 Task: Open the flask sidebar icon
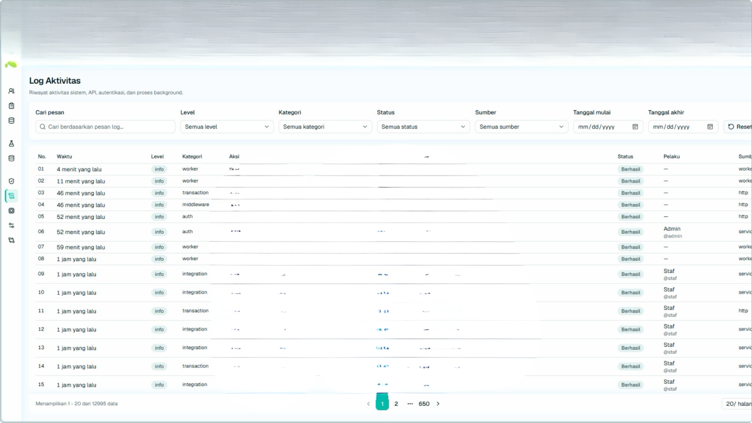[x=11, y=143]
